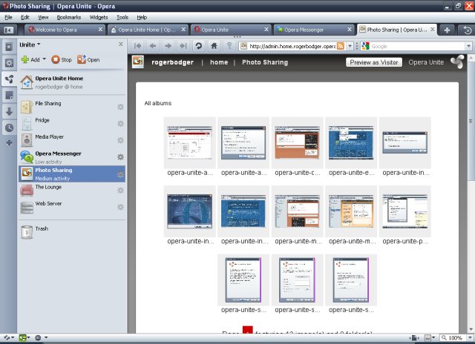Click the new tab plus button
The image size is (475, 344).
coord(447,30)
